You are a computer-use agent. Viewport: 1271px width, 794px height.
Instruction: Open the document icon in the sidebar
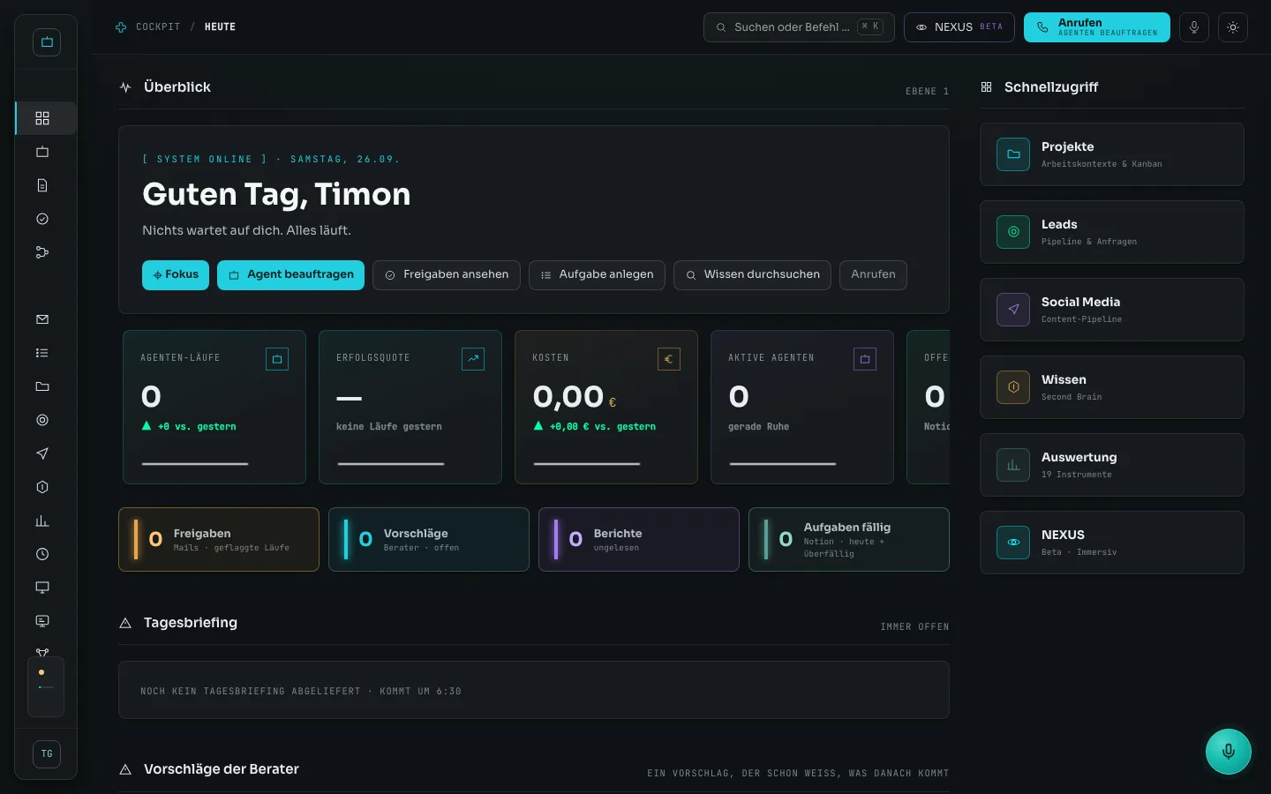(x=42, y=185)
